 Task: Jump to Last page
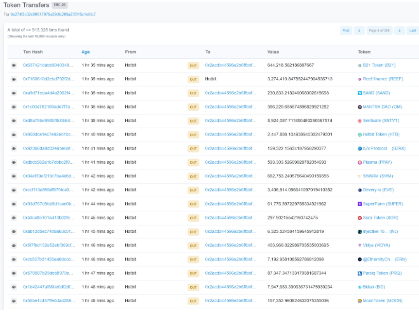point(413,31)
